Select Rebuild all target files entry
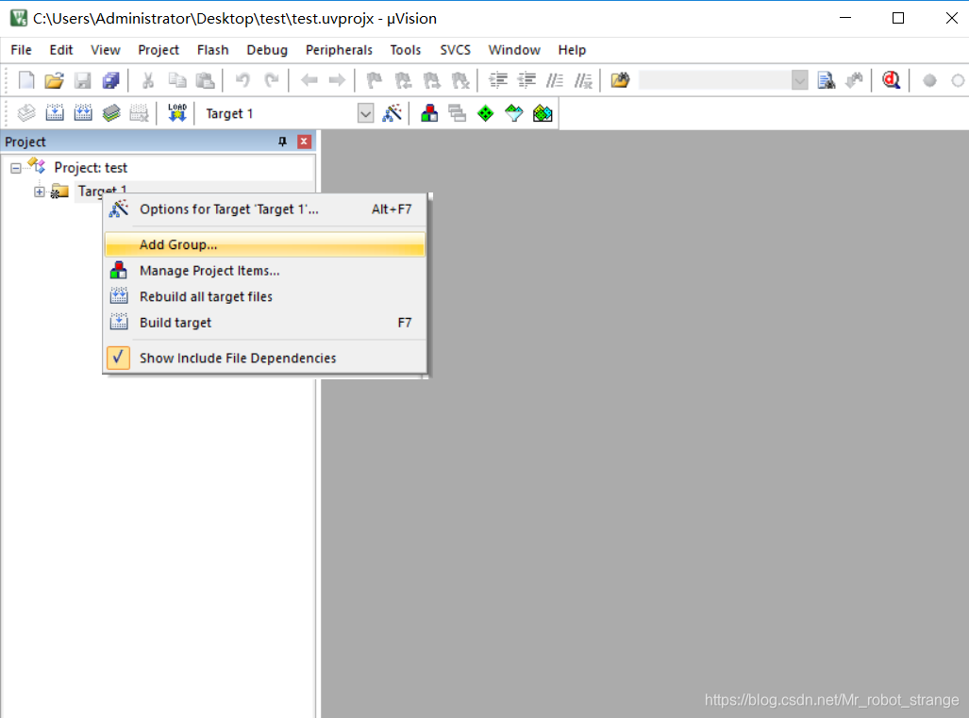Viewport: 969px width, 718px height. pyautogui.click(x=265, y=296)
